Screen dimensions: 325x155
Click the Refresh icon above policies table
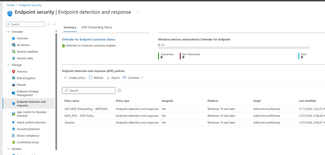click(90, 78)
